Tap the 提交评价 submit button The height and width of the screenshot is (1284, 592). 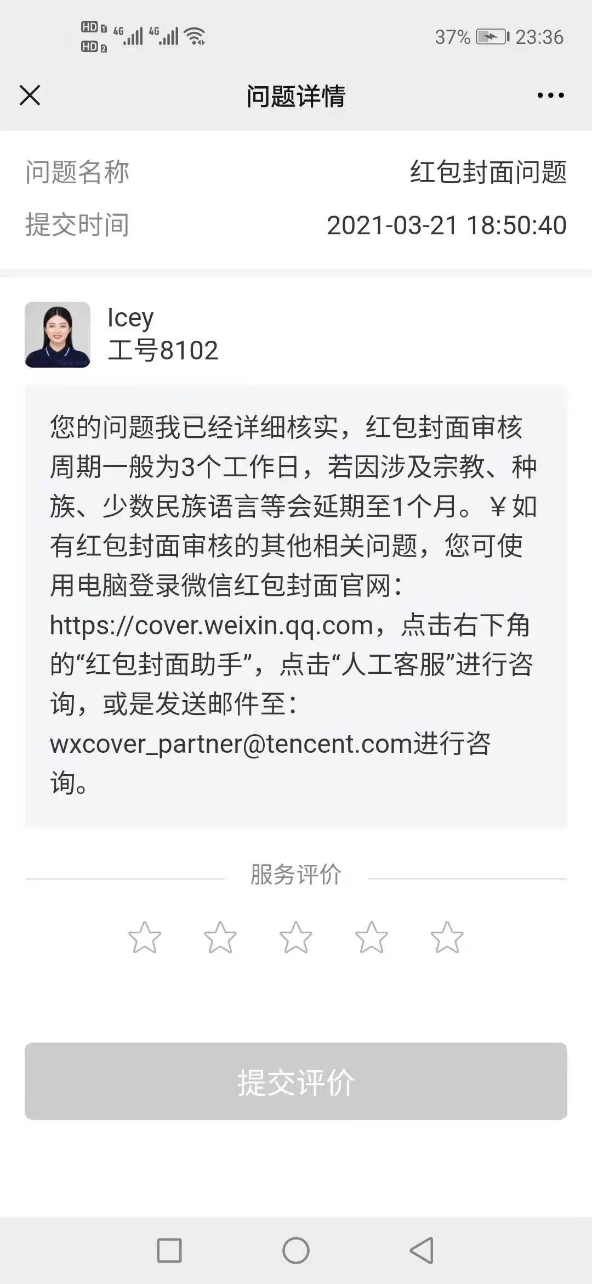tap(296, 1081)
